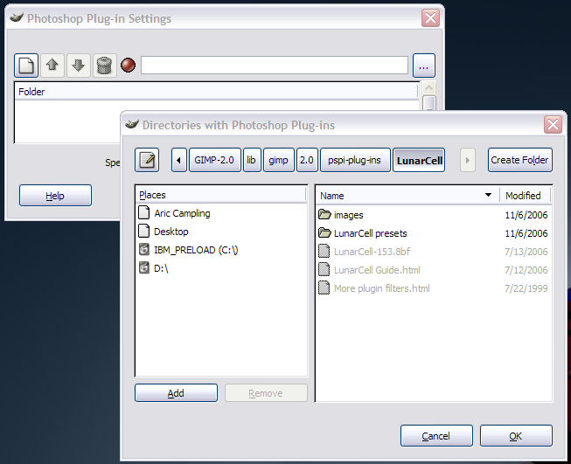Click Add bookmark button
The width and height of the screenshot is (571, 464).
click(177, 393)
